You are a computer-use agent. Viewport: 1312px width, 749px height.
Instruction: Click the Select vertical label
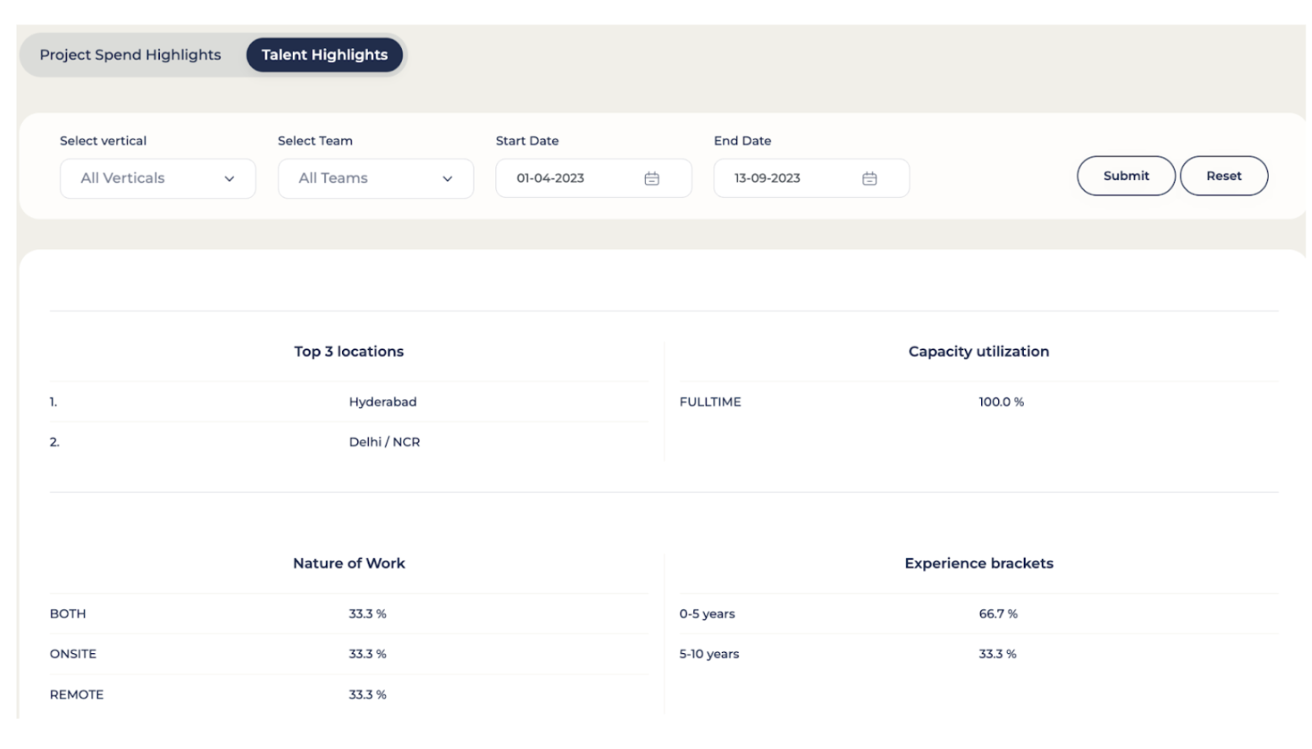(x=103, y=141)
